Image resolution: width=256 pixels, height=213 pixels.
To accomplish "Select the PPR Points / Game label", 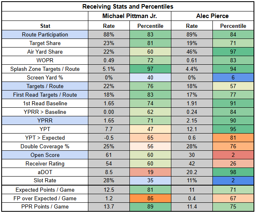I will click(x=45, y=207).
